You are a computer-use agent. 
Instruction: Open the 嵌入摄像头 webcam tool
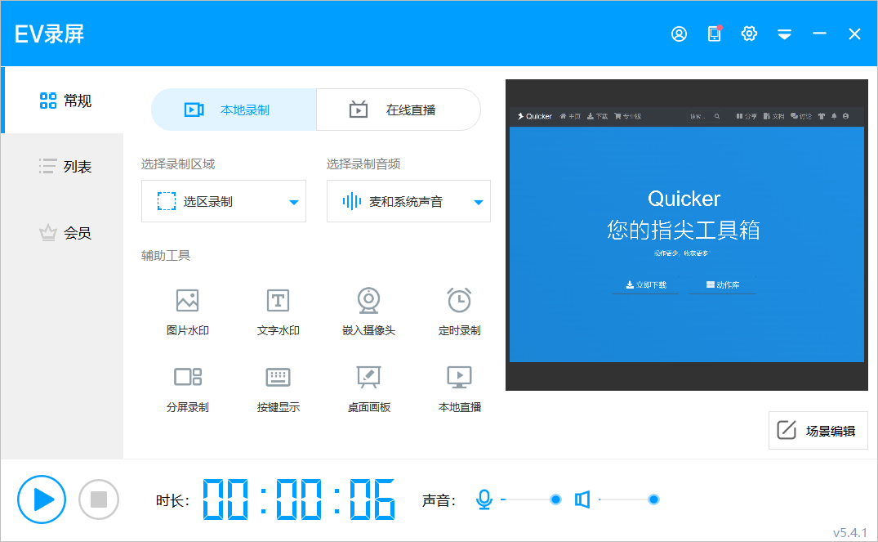point(369,312)
